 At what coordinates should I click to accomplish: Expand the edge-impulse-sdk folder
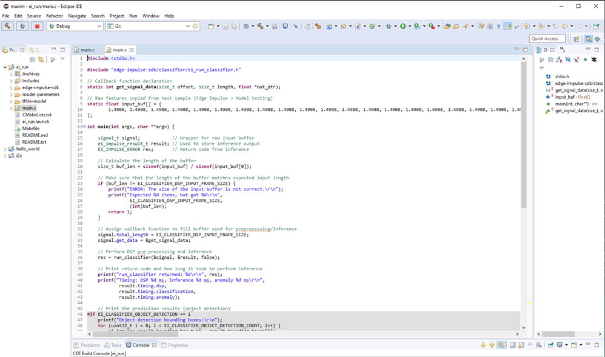pyautogui.click(x=11, y=87)
